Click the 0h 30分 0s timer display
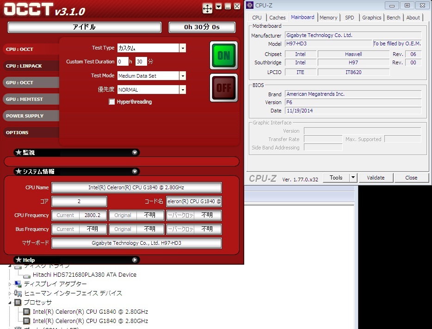The width and height of the screenshot is (432, 329). tap(202, 27)
